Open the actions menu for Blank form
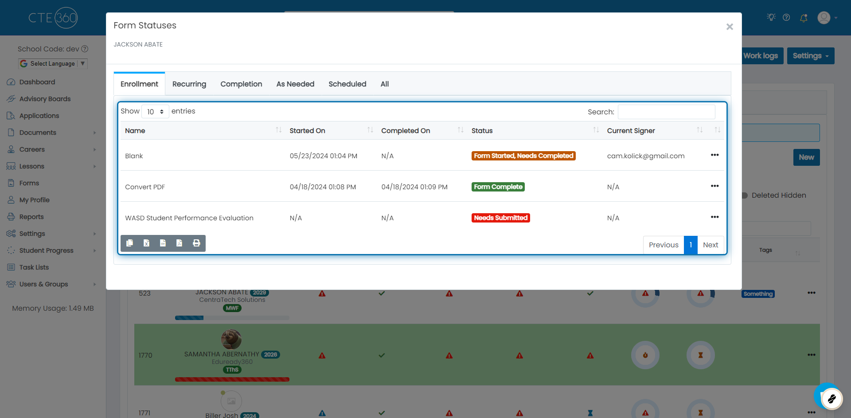 click(x=714, y=155)
